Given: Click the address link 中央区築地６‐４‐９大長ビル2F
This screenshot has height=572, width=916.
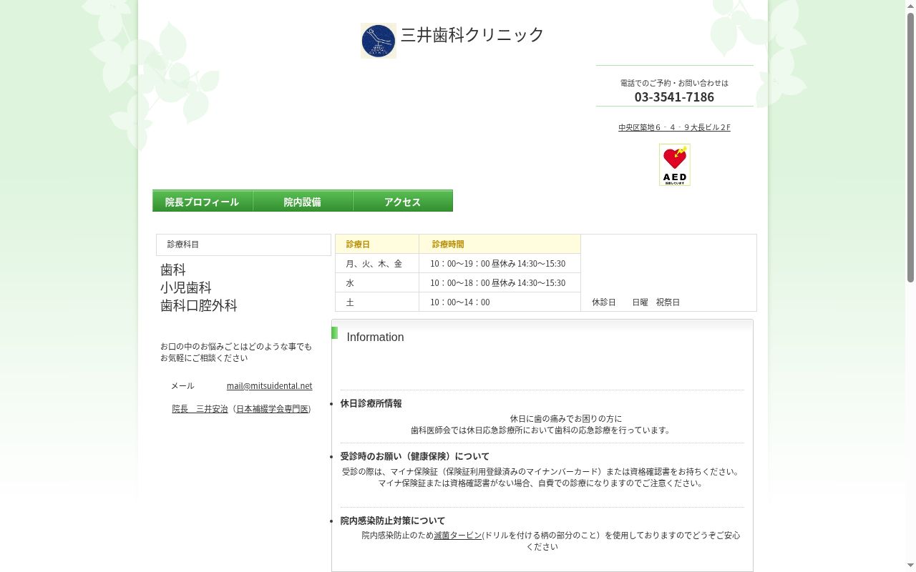Looking at the screenshot, I should pyautogui.click(x=674, y=127).
